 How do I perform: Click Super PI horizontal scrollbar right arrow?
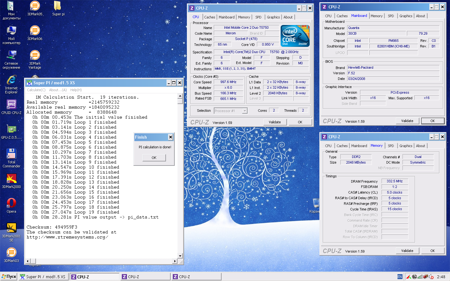pos(175,261)
